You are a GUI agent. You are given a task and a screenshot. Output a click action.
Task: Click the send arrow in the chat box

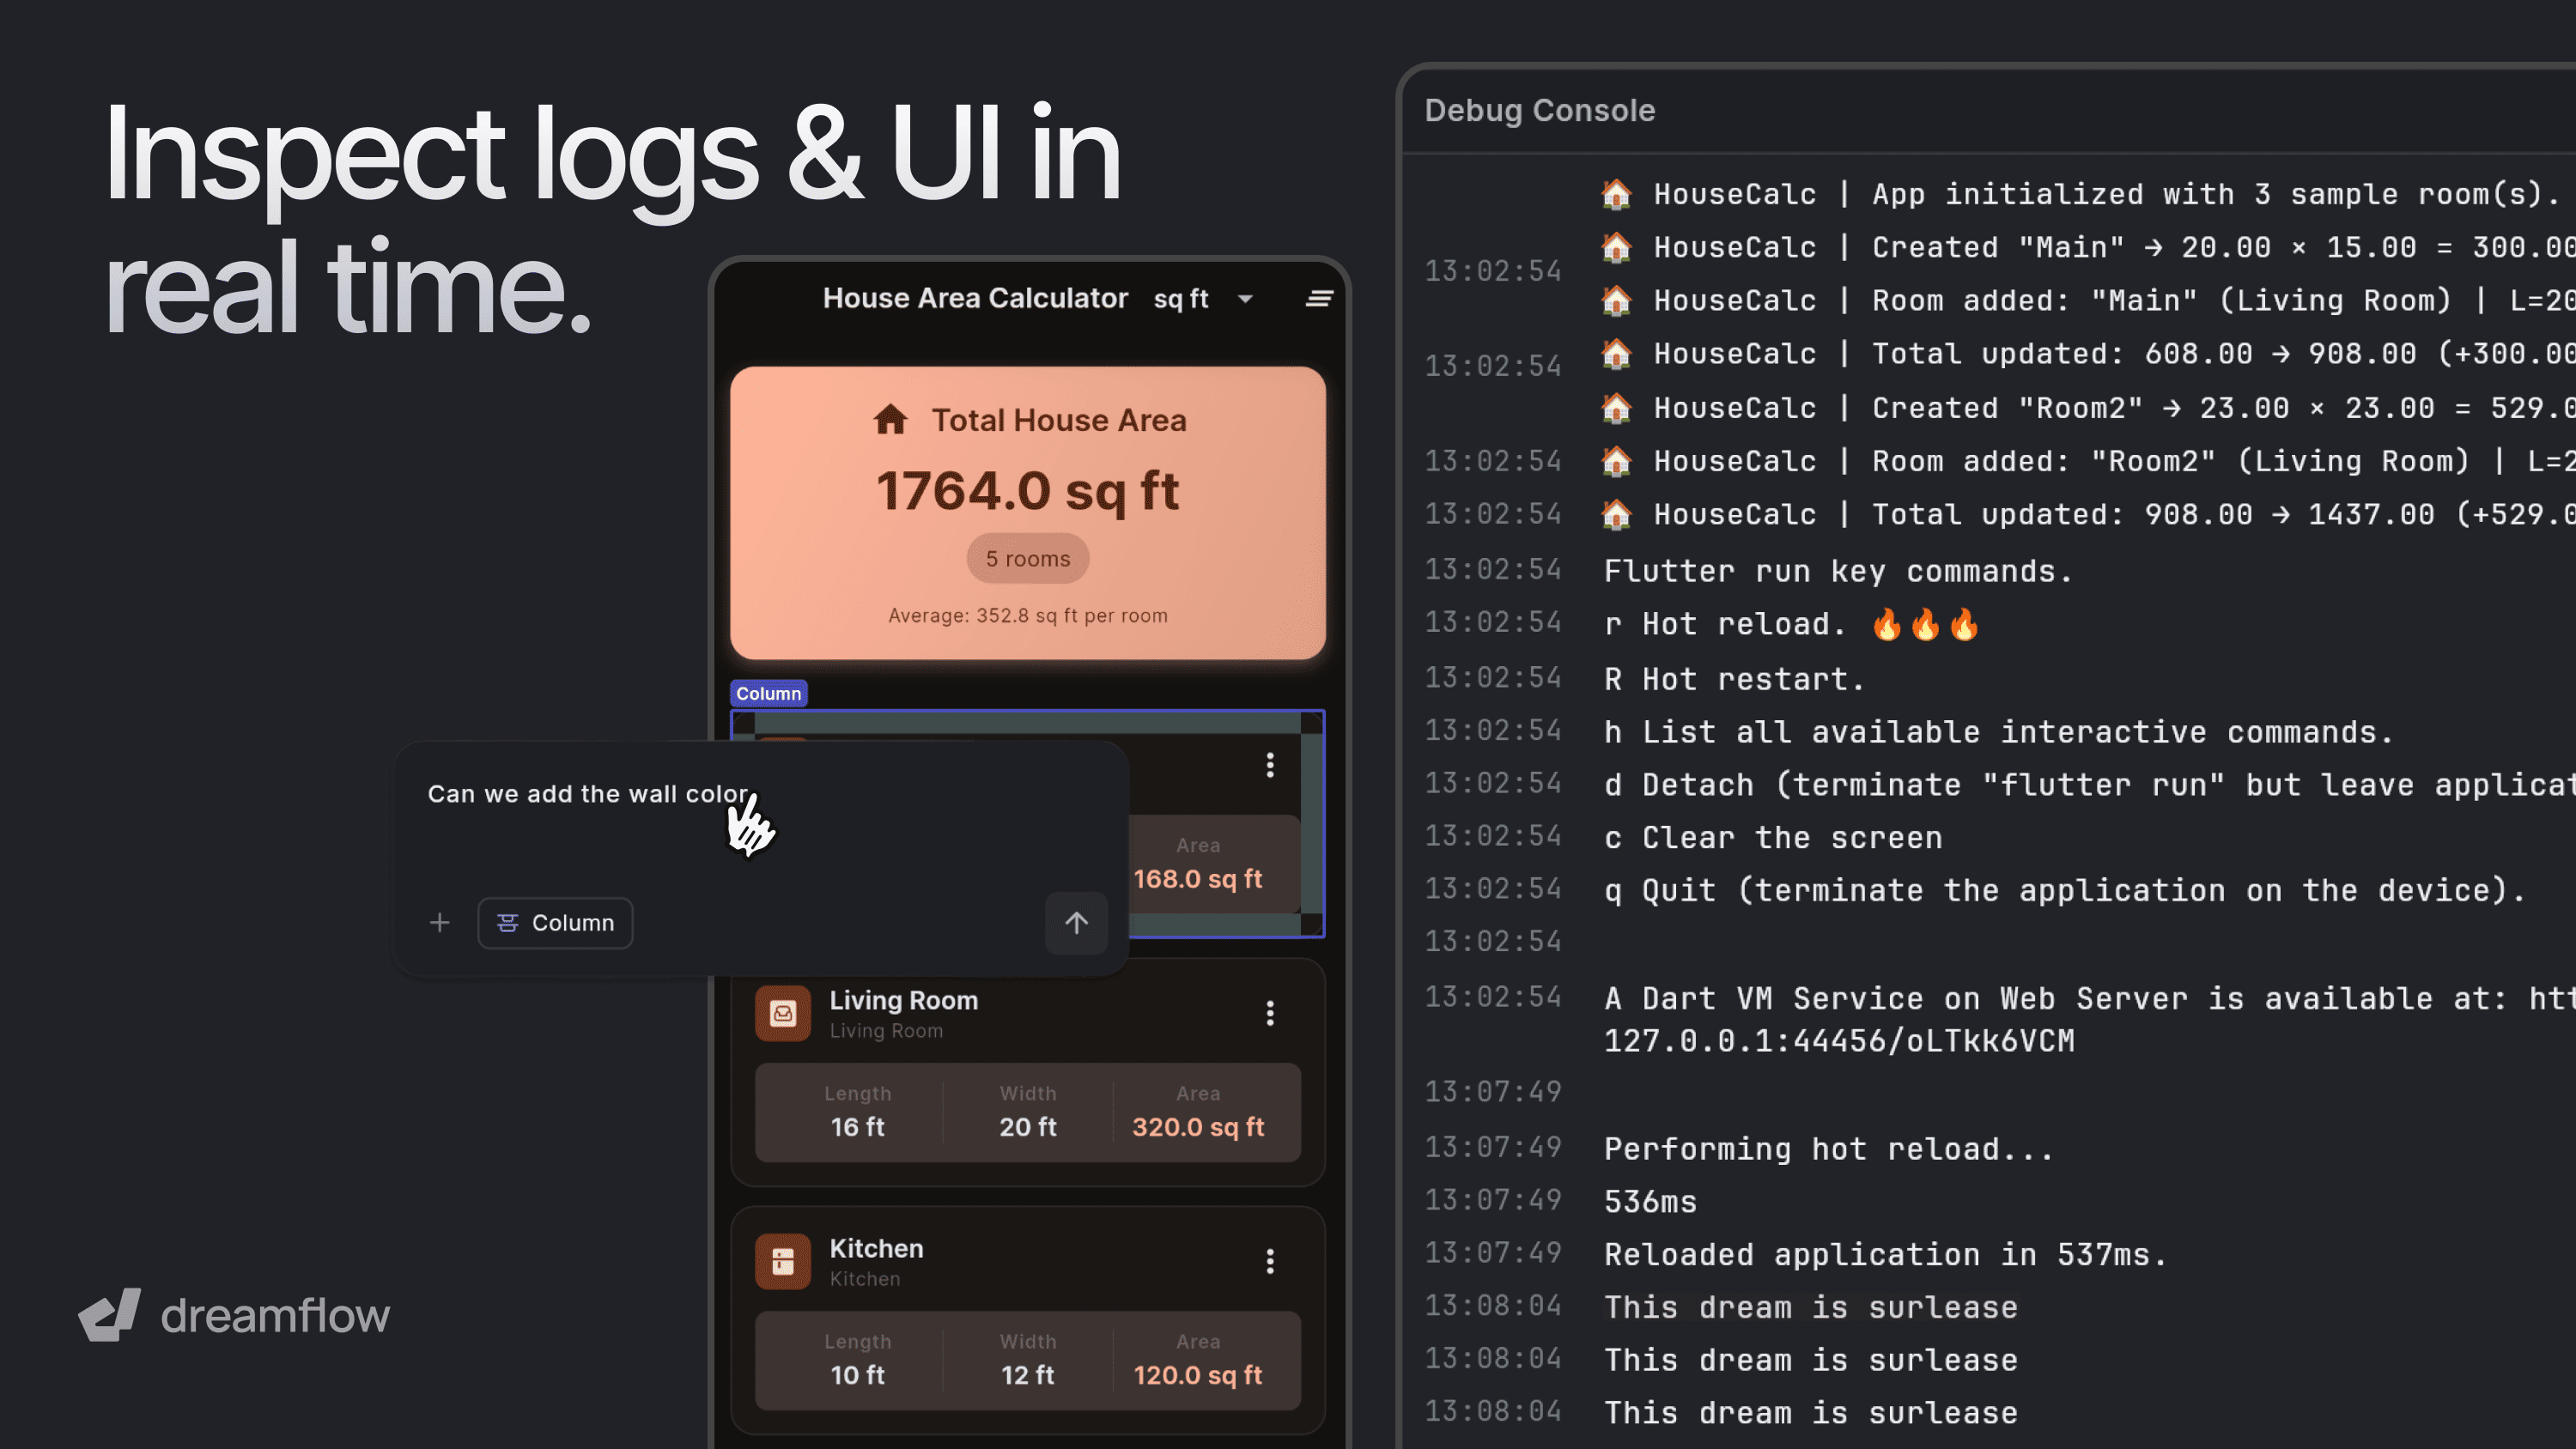pos(1076,922)
